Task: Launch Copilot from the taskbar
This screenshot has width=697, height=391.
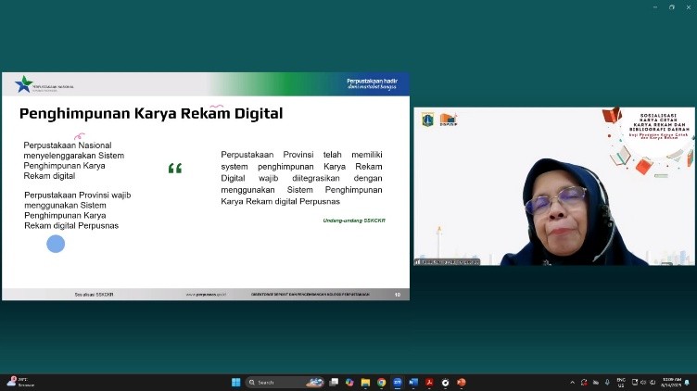Action: tap(349, 382)
